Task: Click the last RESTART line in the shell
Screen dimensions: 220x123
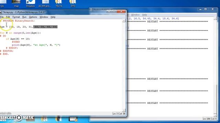Action: (x=167, y=103)
